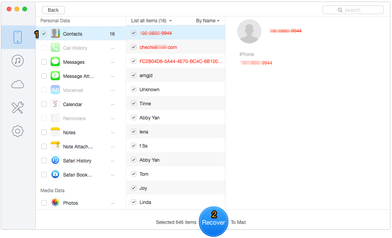Check the Notes category checkbox
Viewport: 392px width, 238px height.
tap(44, 132)
